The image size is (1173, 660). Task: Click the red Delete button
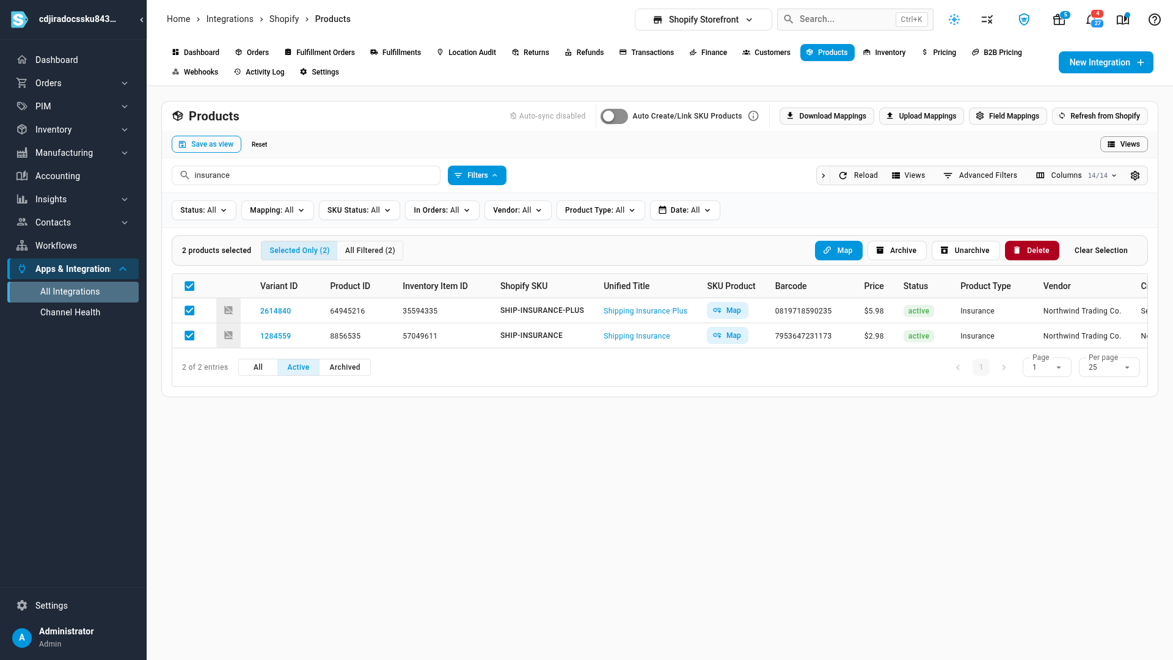click(1032, 251)
